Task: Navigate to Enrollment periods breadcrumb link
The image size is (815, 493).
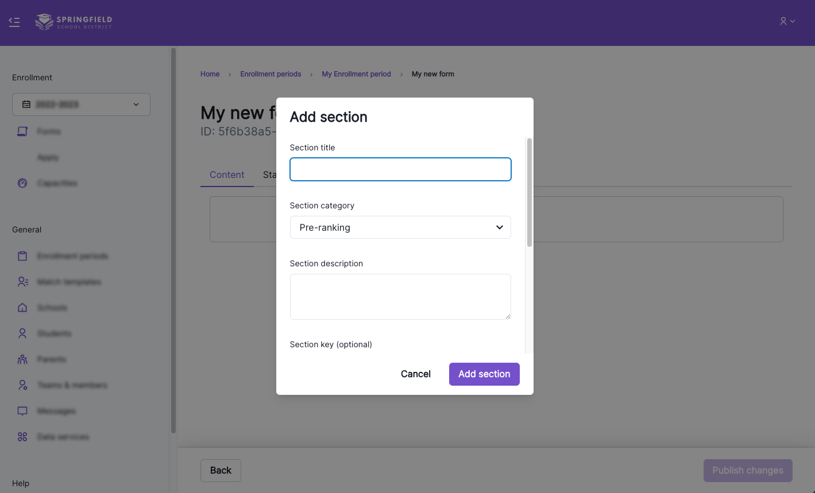Action: click(x=271, y=74)
